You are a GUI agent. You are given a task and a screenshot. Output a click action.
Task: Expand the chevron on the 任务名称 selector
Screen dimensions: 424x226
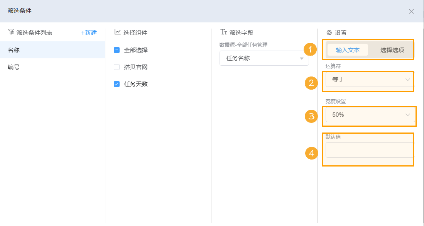tap(301, 58)
